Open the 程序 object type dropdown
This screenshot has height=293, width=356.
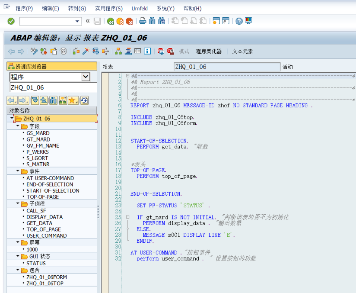click(86, 77)
